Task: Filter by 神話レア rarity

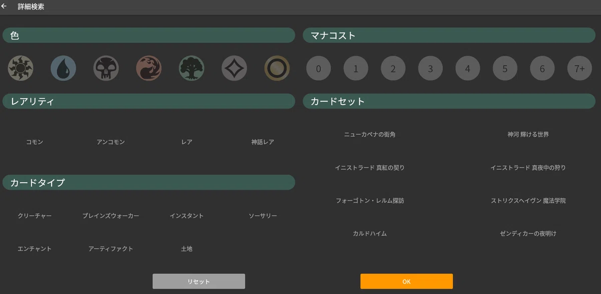Action: (263, 142)
